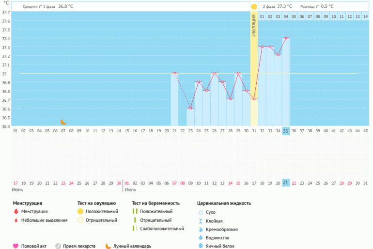This screenshot has width=373, height=249.
Task: Click the 37.4 temperature point on day 35
Action: [286, 38]
